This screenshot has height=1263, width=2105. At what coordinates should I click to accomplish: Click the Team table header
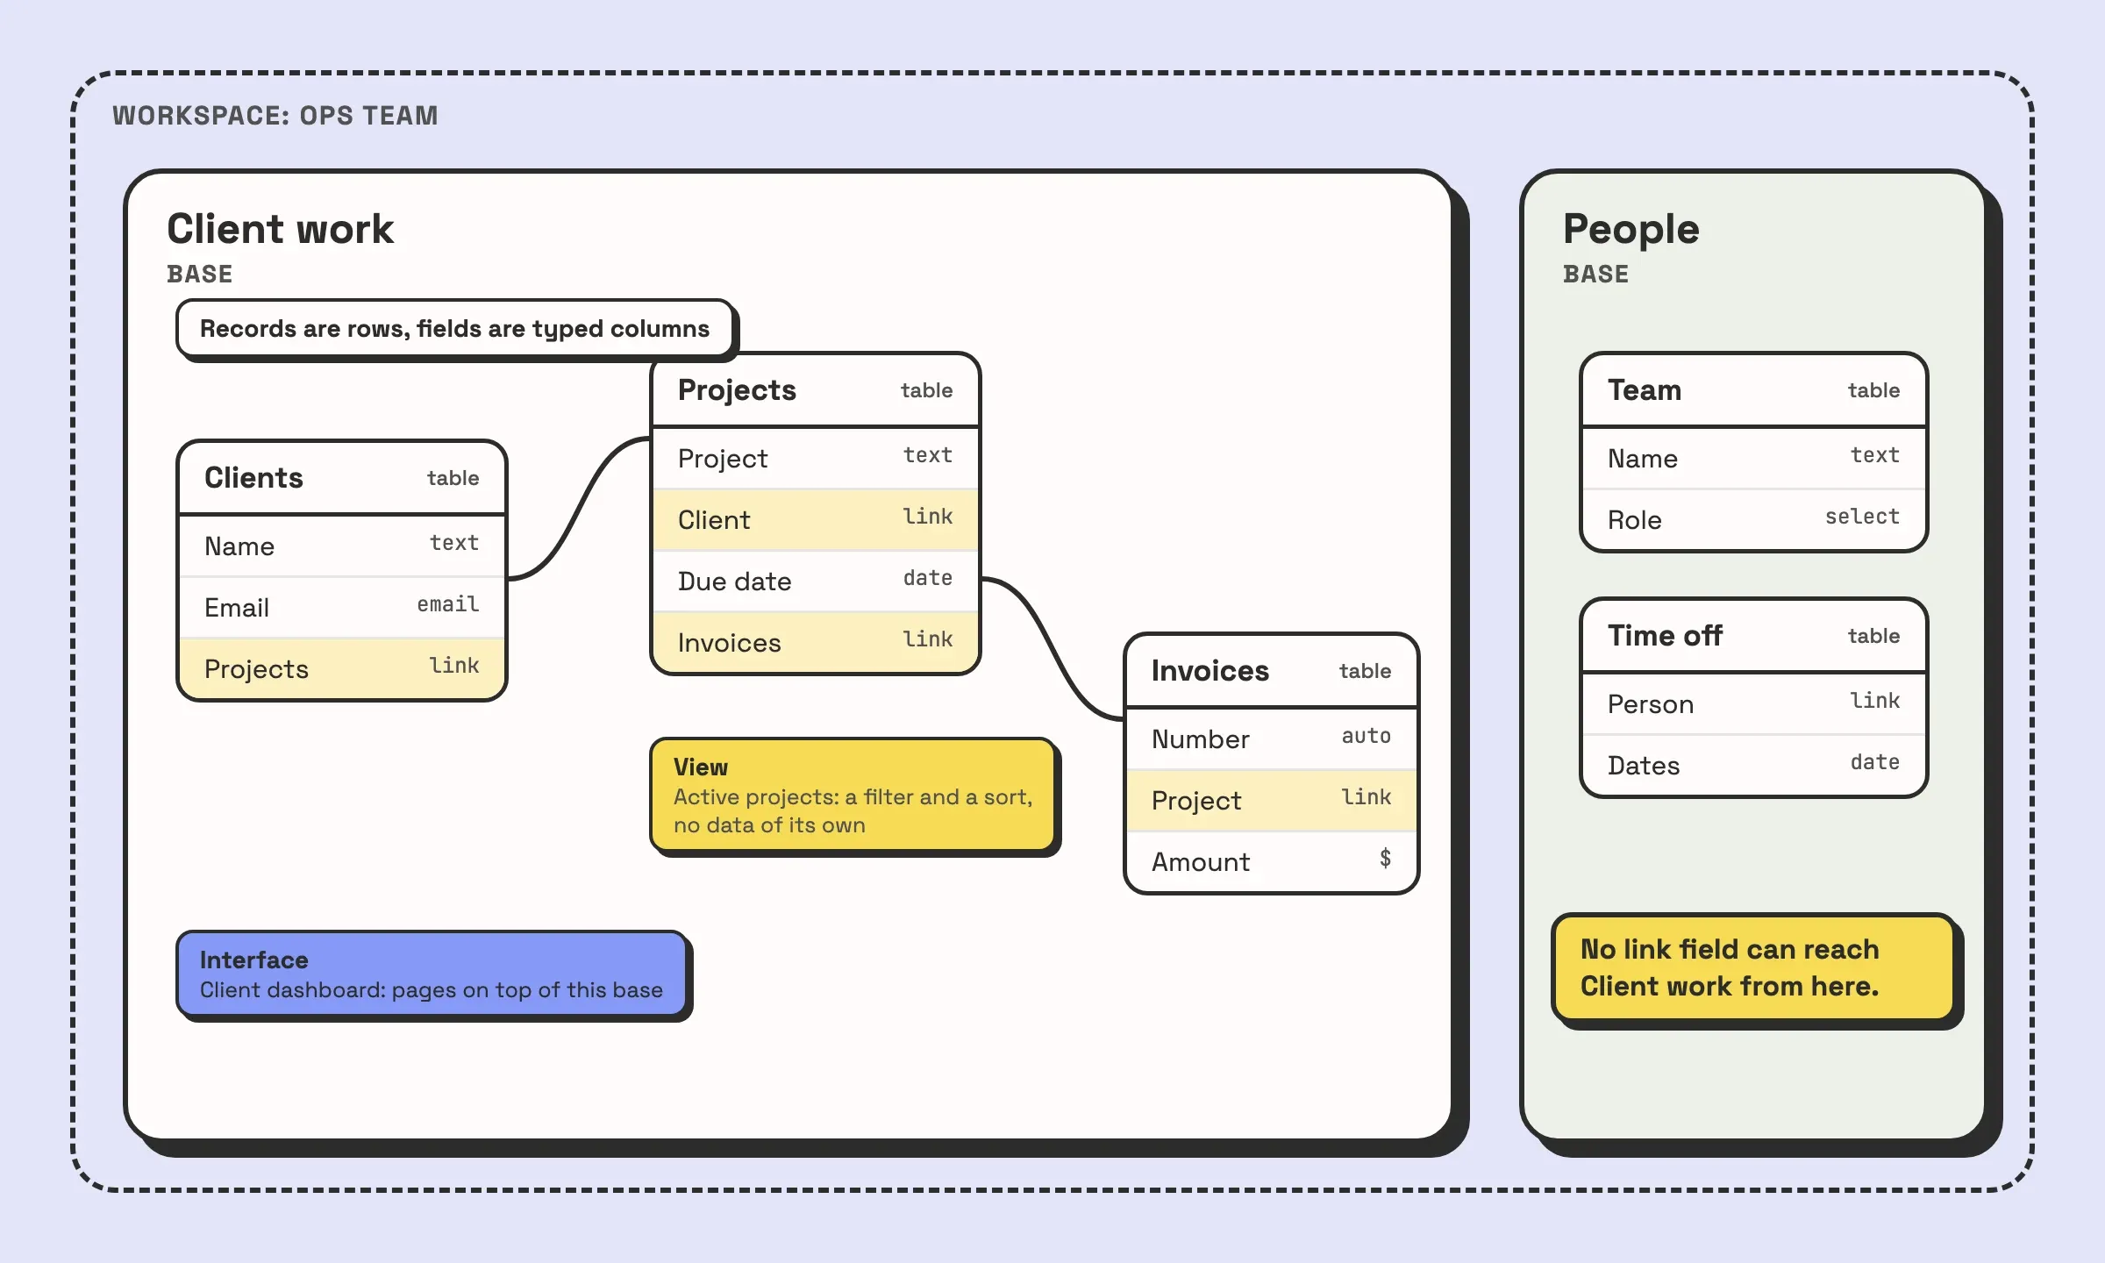click(x=1754, y=390)
